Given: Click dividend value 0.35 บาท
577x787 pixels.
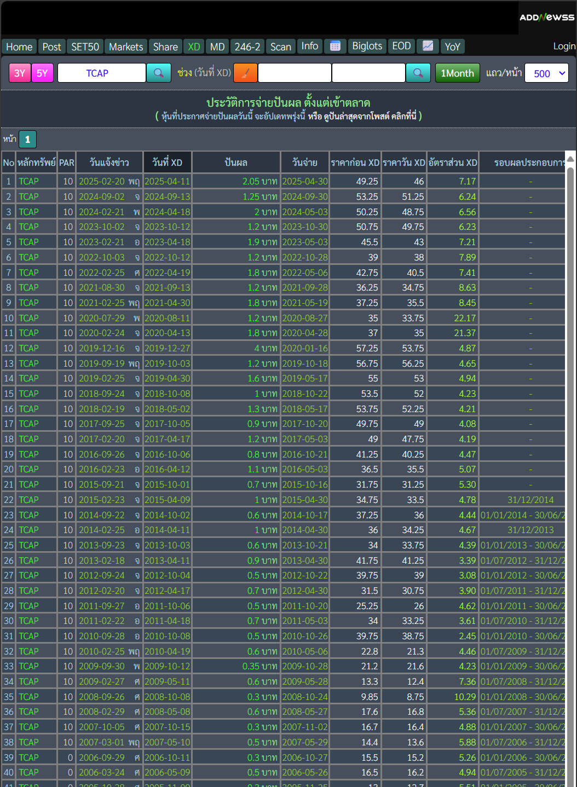Looking at the screenshot, I should (260, 666).
